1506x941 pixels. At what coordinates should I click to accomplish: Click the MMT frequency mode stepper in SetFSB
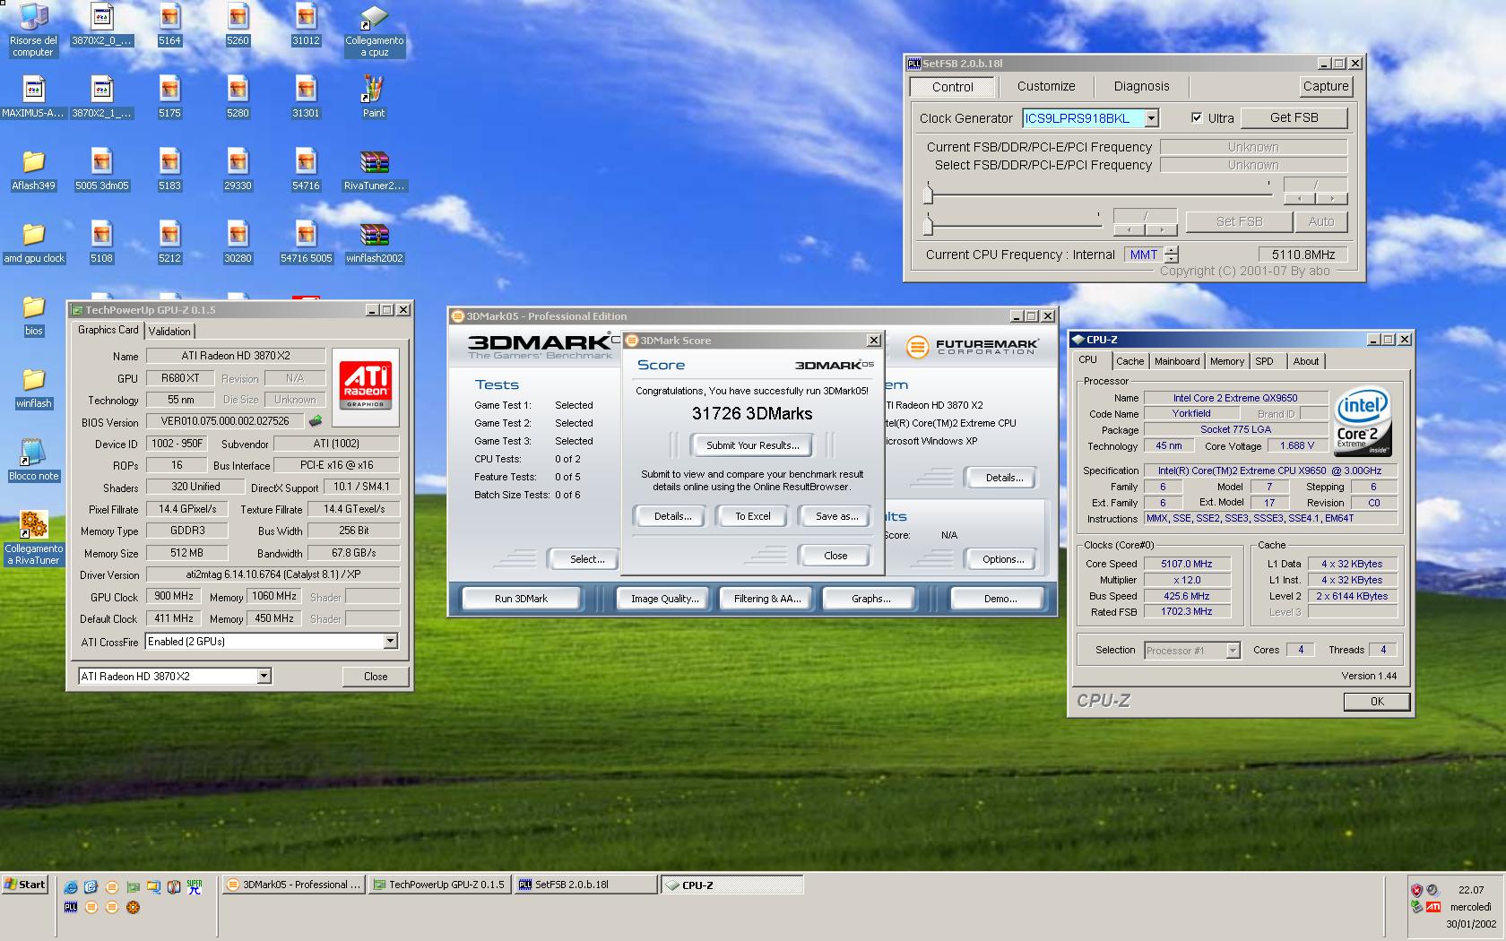point(1171,255)
